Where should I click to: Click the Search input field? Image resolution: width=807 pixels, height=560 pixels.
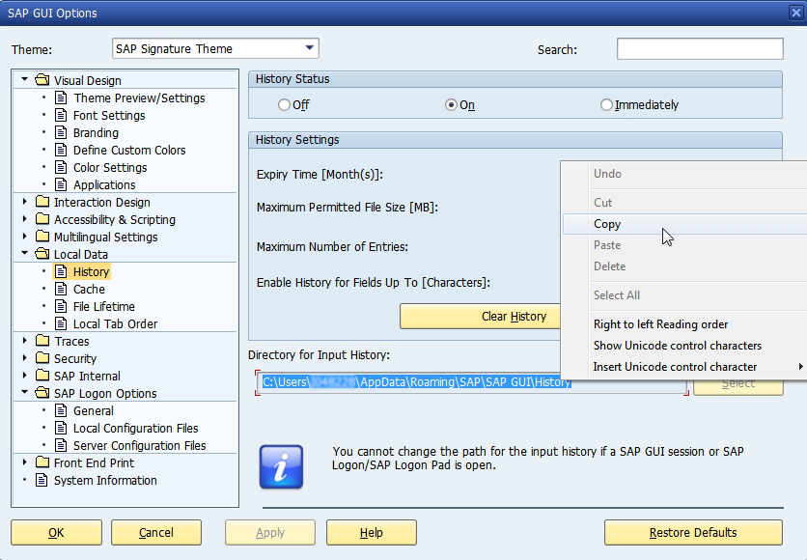pos(700,49)
